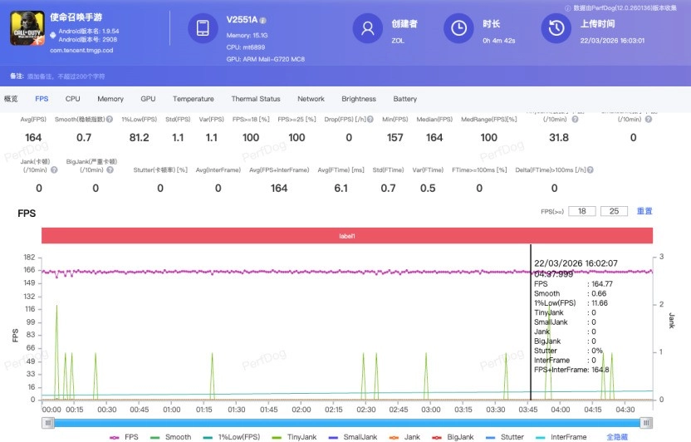Click the duration clock icon
Image resolution: width=691 pixels, height=442 pixels.
coord(458,28)
